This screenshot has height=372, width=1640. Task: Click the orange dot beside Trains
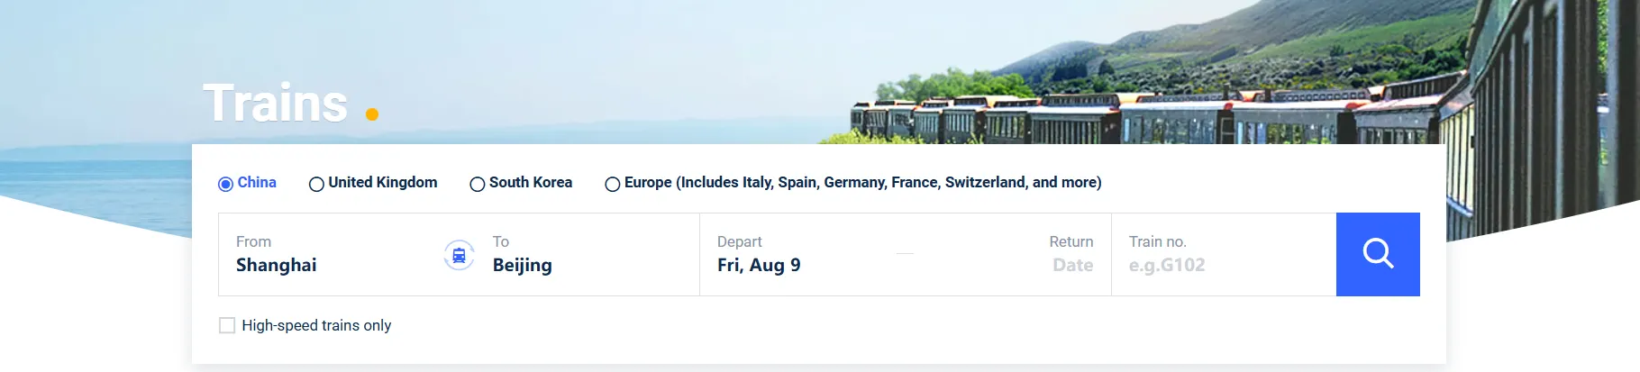(372, 114)
